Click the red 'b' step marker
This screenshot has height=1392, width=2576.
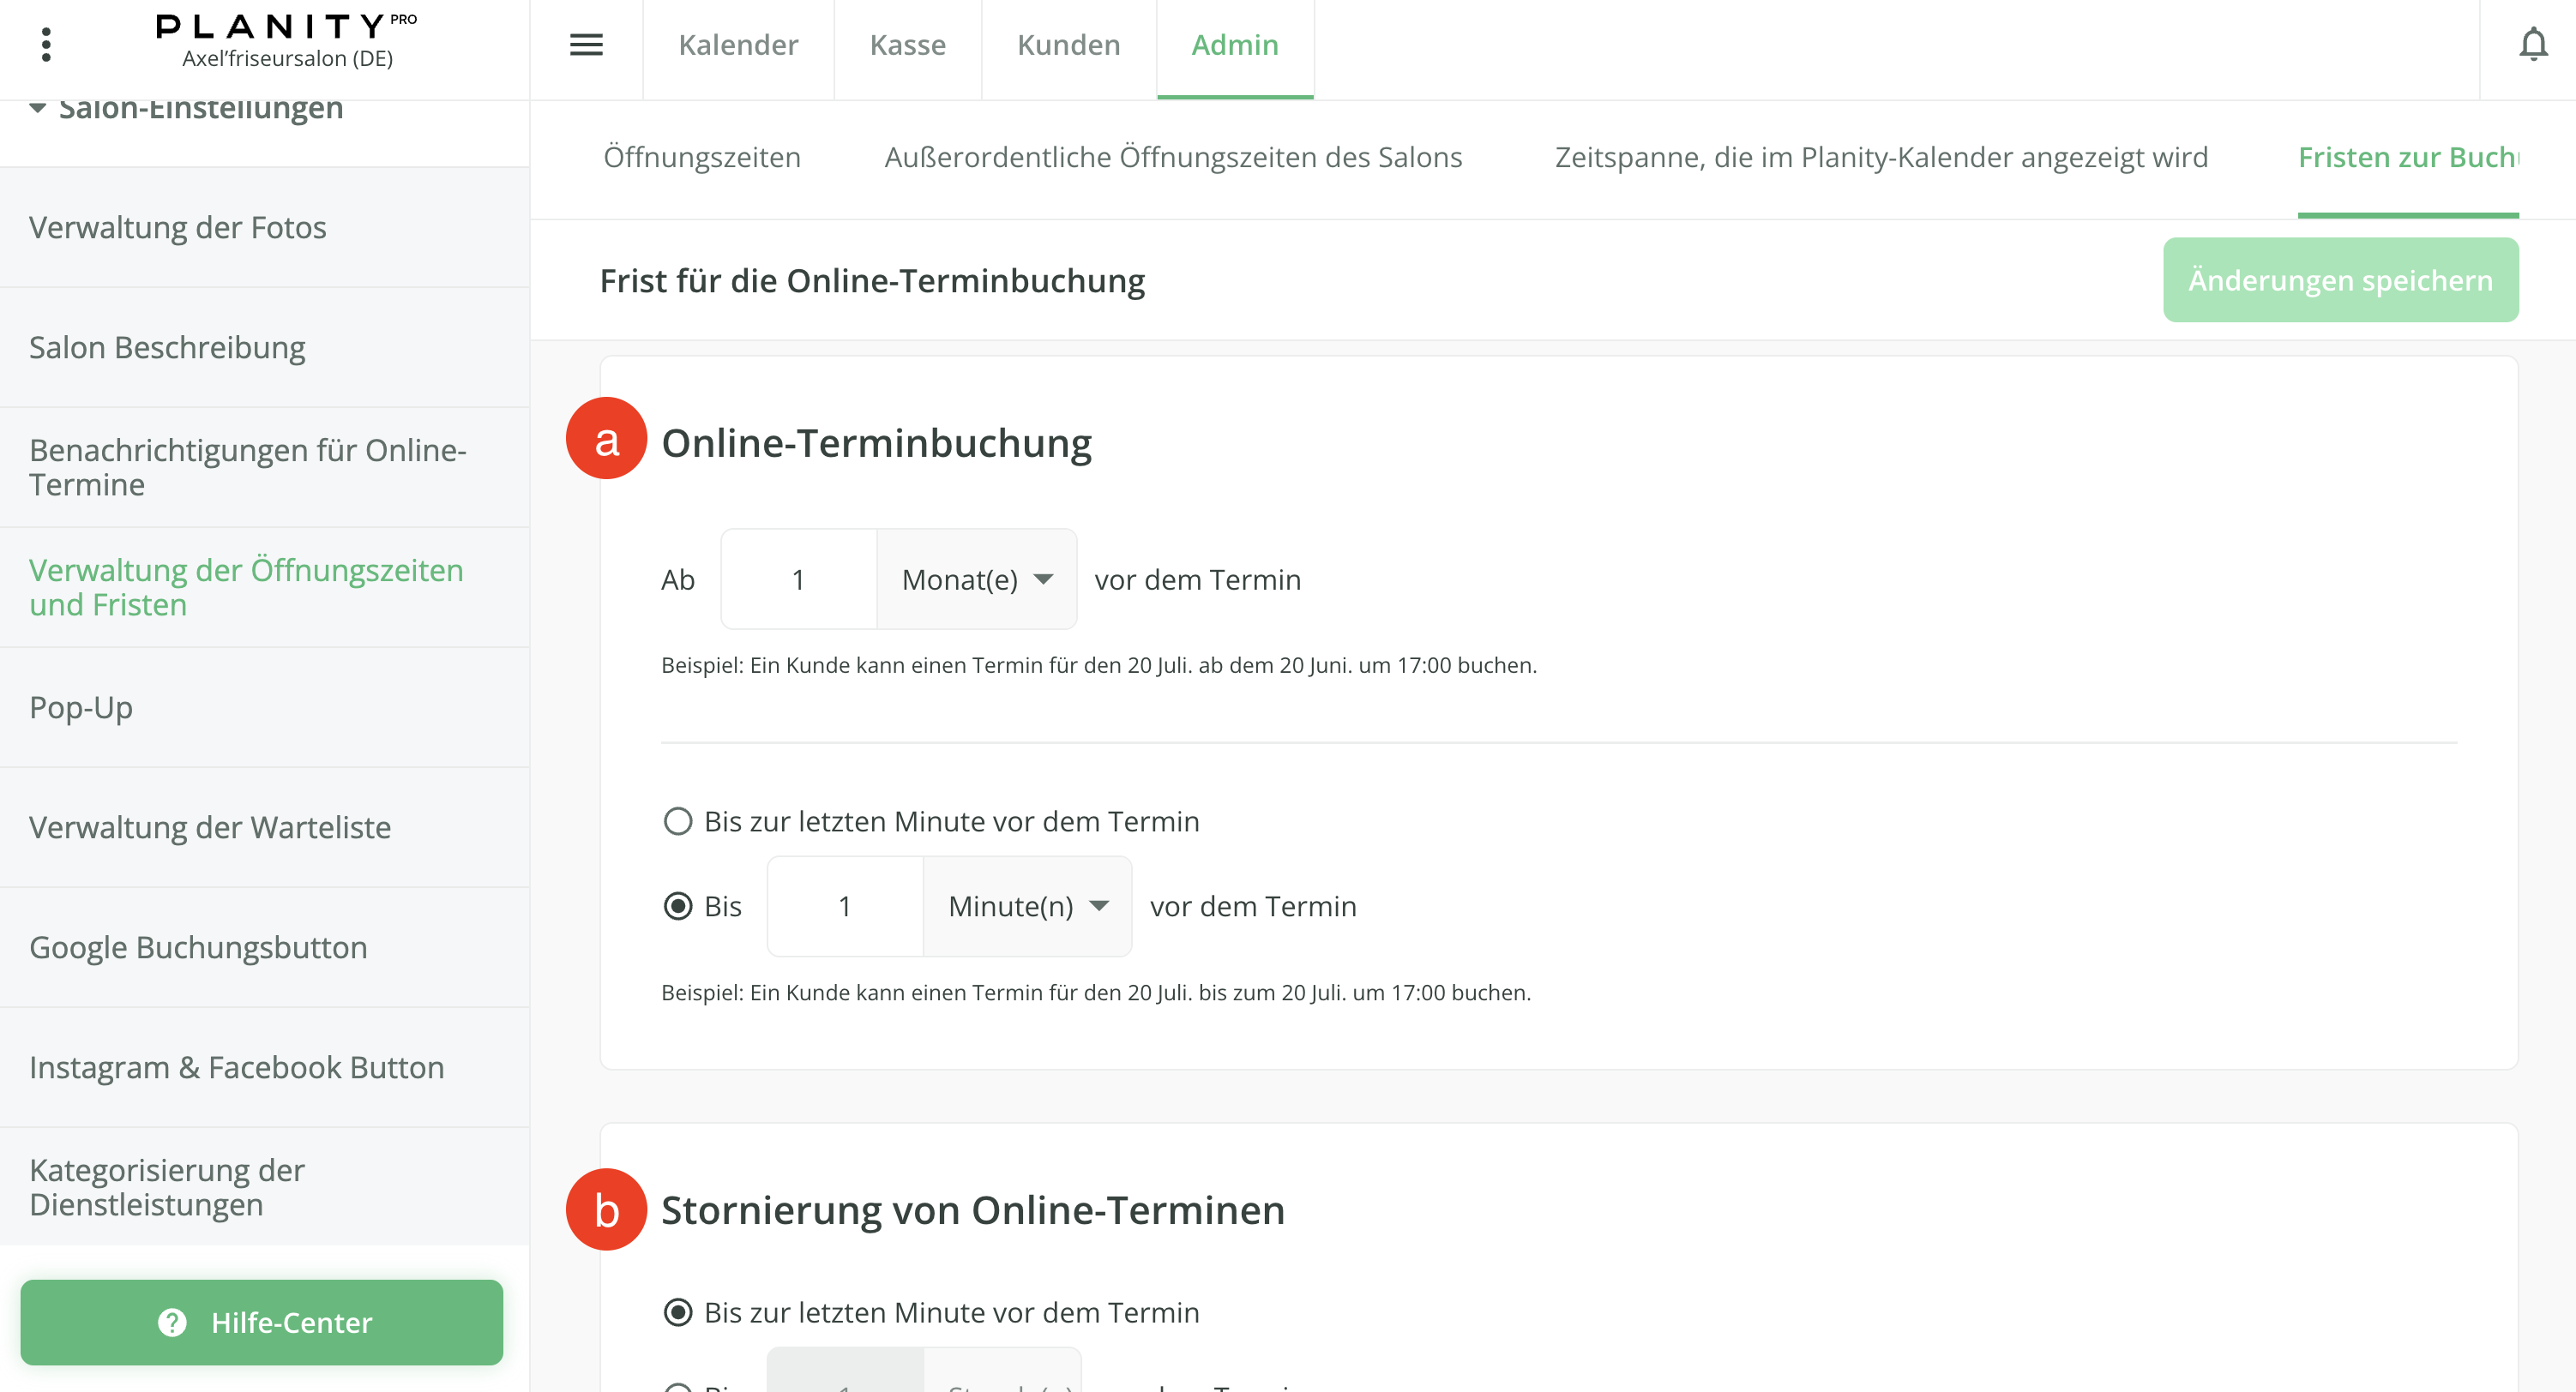point(606,1209)
